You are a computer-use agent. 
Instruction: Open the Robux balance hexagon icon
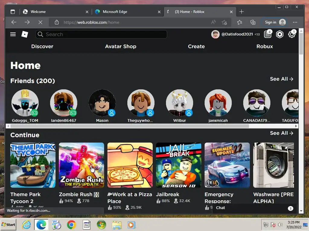(280, 34)
